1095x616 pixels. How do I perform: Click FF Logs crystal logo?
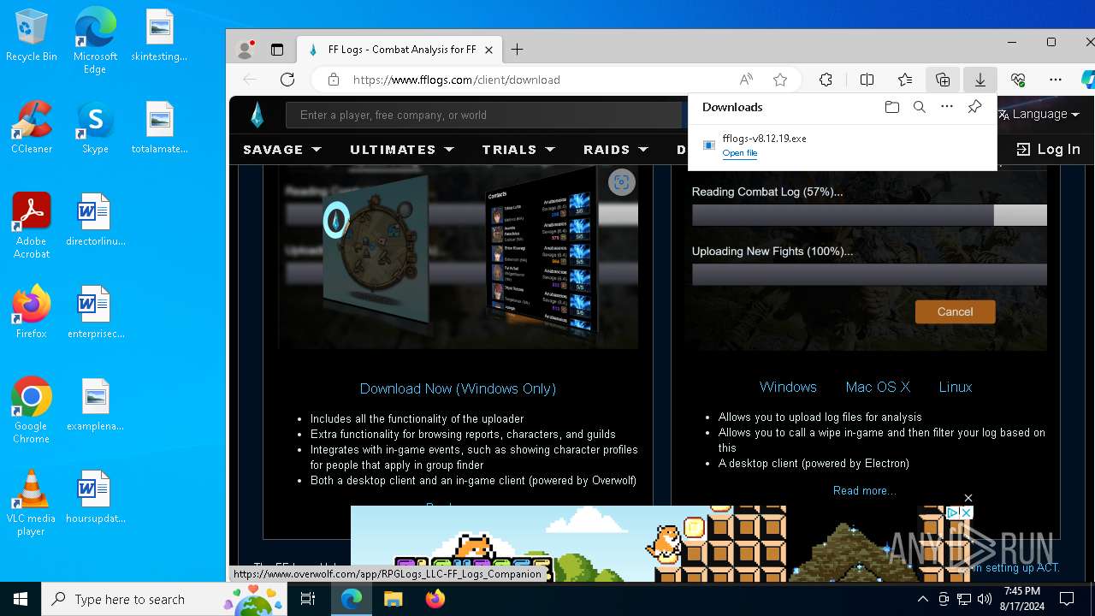click(x=257, y=115)
